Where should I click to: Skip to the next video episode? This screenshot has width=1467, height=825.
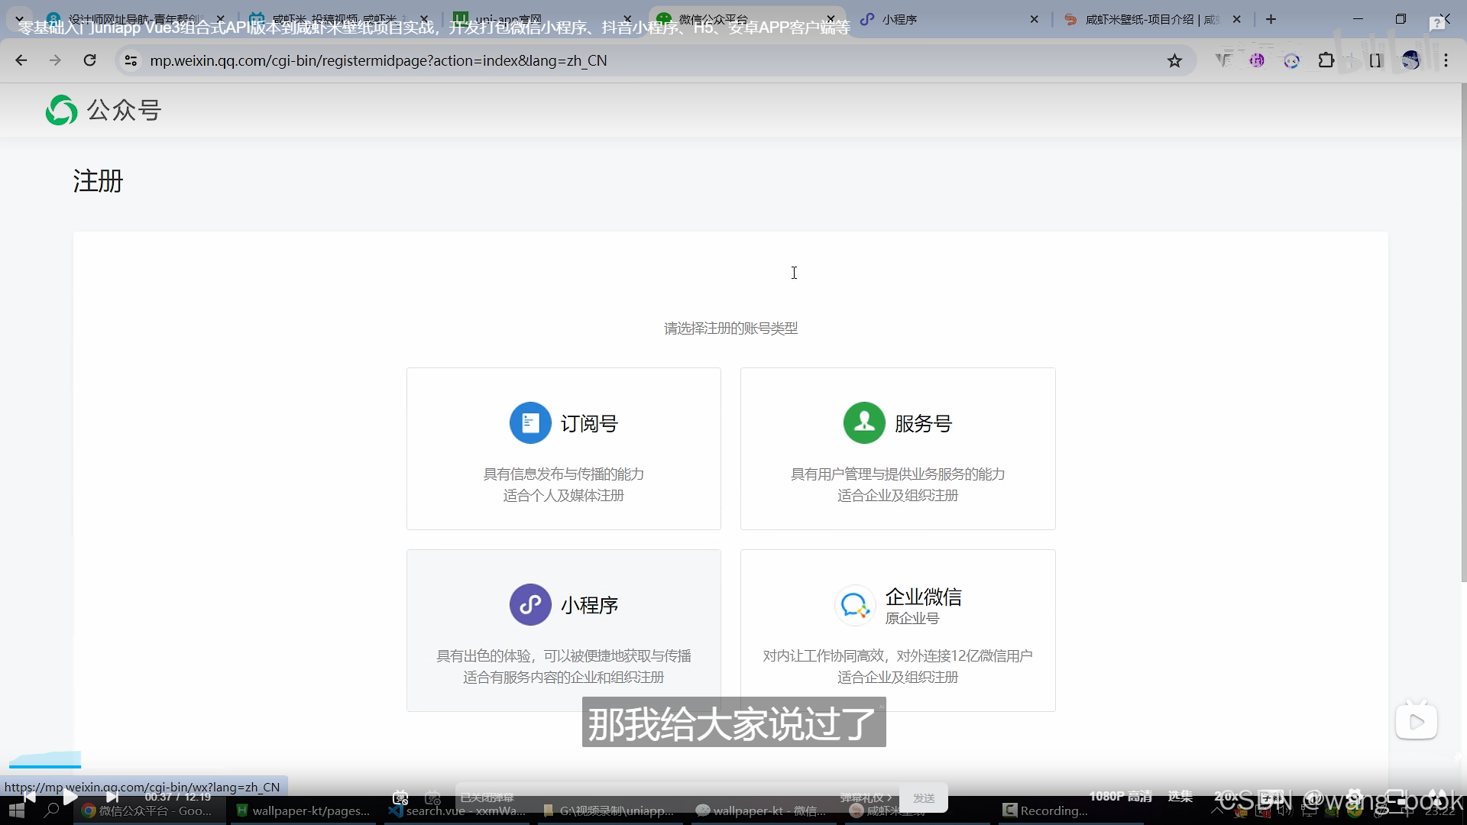tap(112, 797)
